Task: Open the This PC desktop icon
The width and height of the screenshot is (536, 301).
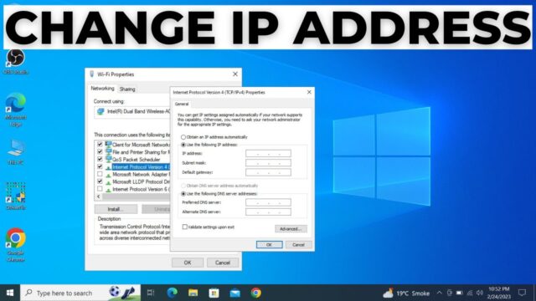Action: click(15, 152)
